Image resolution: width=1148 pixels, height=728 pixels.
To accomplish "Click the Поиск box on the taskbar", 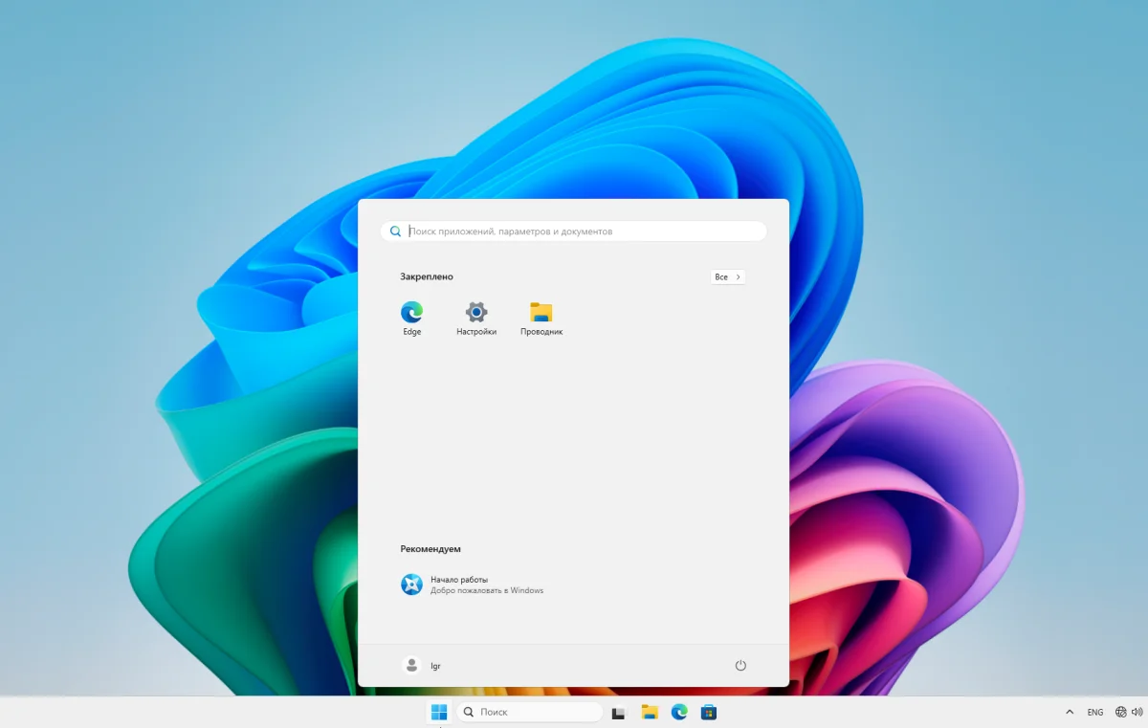I will [x=529, y=712].
